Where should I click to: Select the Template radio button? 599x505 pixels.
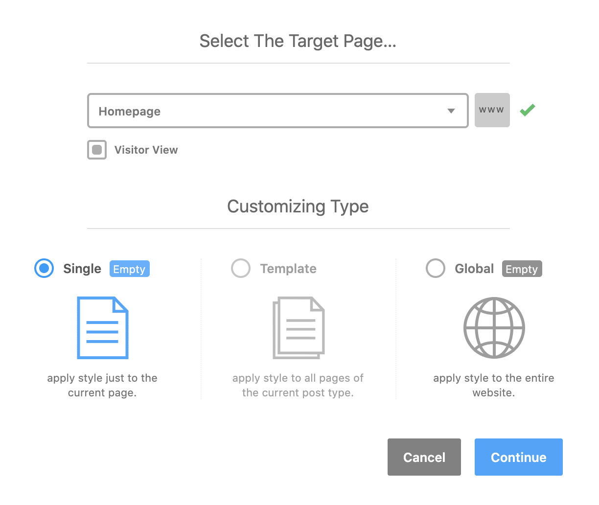click(x=241, y=268)
